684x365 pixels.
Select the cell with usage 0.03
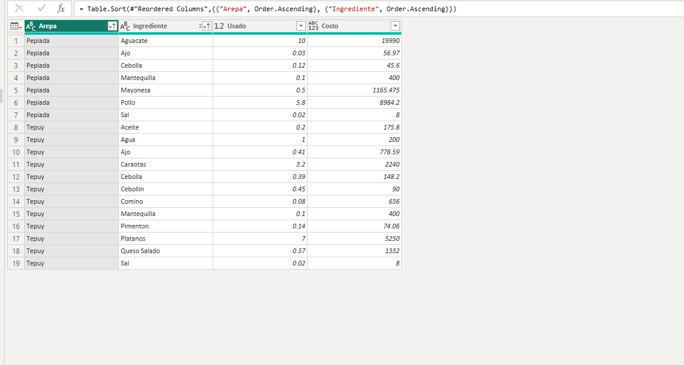[x=260, y=53]
